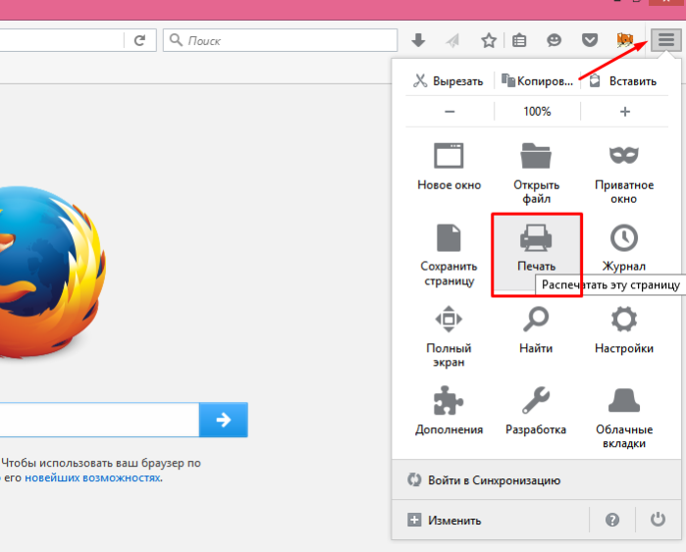Follow the 'новейших возможностях' link
Viewport: 686px width, 552px height.
coord(92,477)
